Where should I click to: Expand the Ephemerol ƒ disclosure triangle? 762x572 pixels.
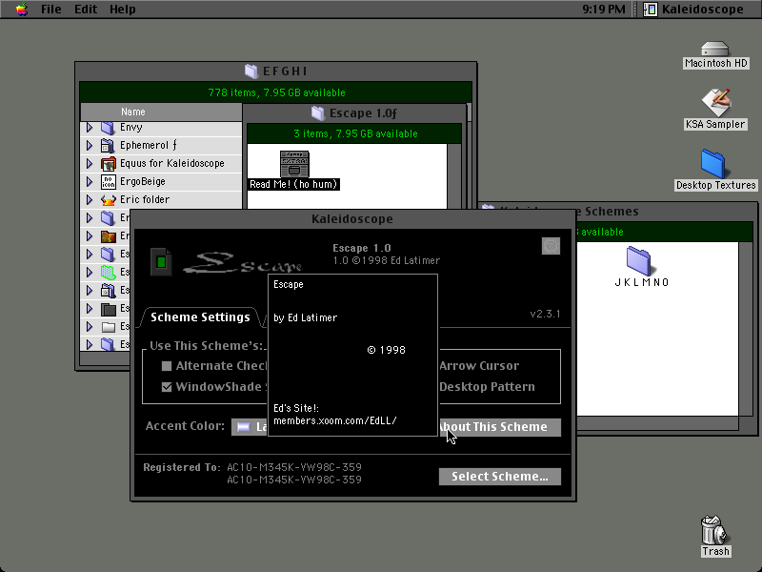click(90, 146)
